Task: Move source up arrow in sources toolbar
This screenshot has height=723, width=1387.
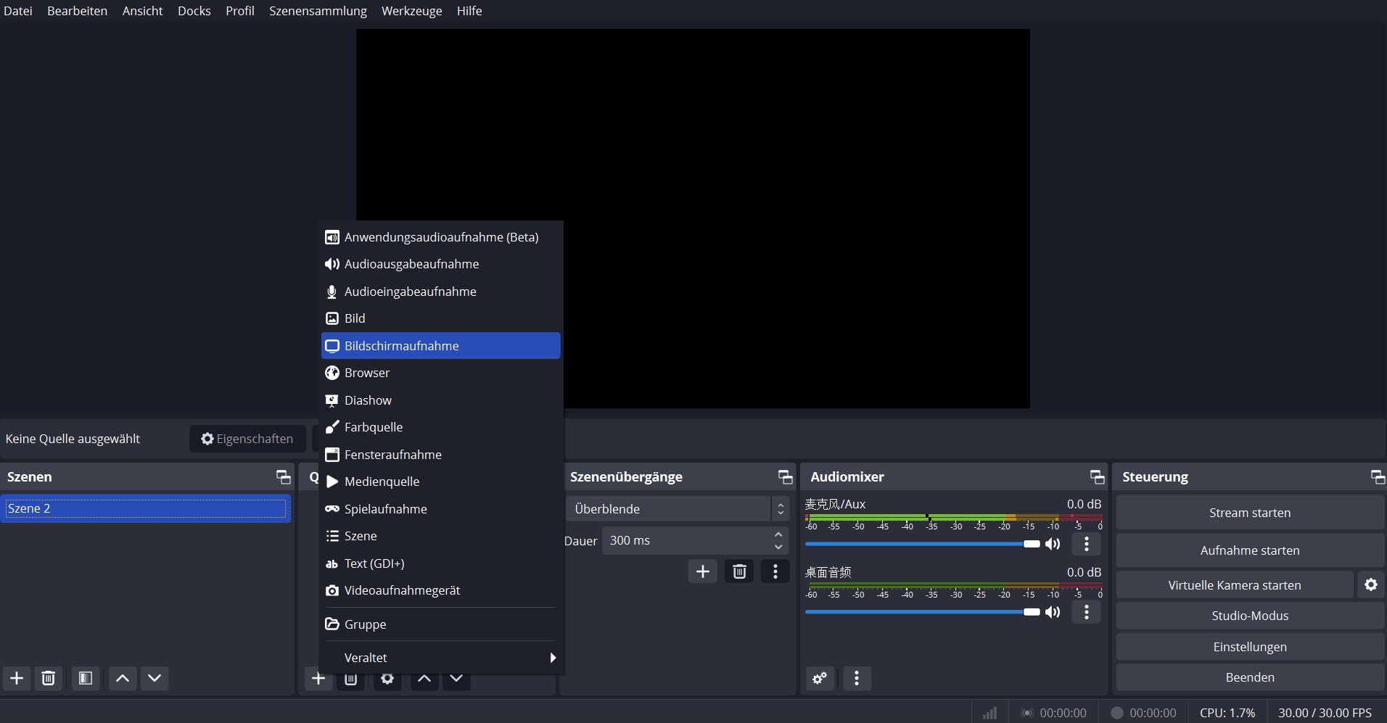Action: (x=424, y=679)
